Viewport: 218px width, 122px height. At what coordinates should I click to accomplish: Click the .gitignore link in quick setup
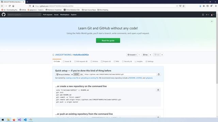click(149, 78)
